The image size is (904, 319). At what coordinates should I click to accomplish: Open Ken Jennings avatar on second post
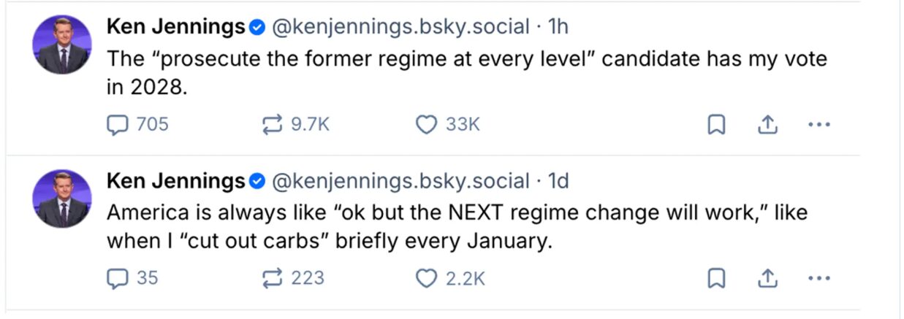pyautogui.click(x=61, y=198)
